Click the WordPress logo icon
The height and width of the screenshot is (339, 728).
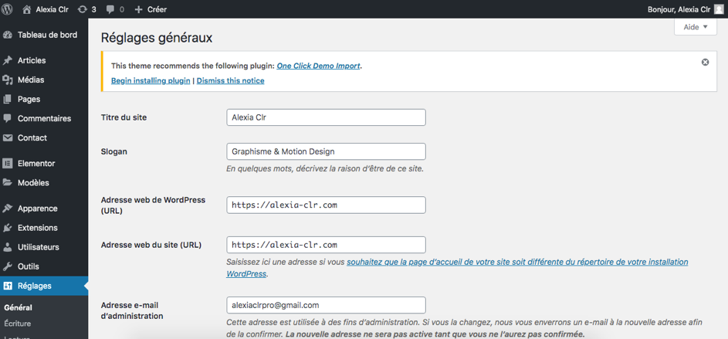tap(8, 8)
